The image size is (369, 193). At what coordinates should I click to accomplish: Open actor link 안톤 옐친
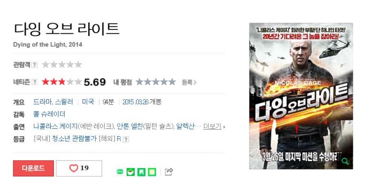(x=130, y=127)
